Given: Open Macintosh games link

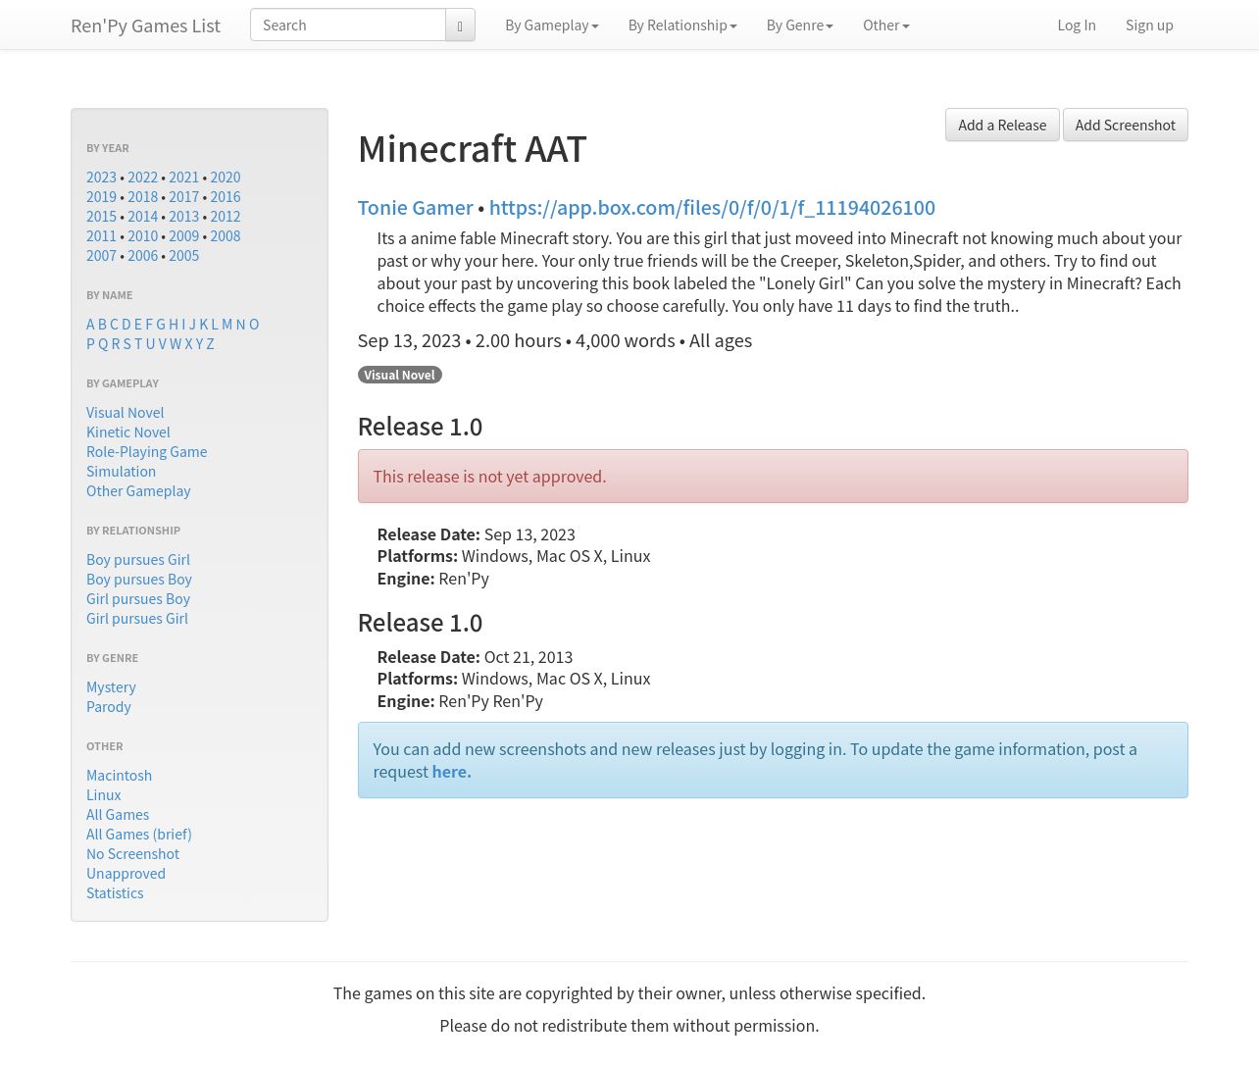Looking at the screenshot, I should [x=119, y=776].
